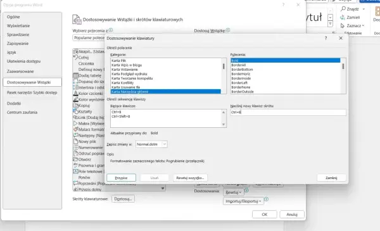Open the Centrum zaufania tab
The width and height of the screenshot is (380, 231).
(32, 113)
